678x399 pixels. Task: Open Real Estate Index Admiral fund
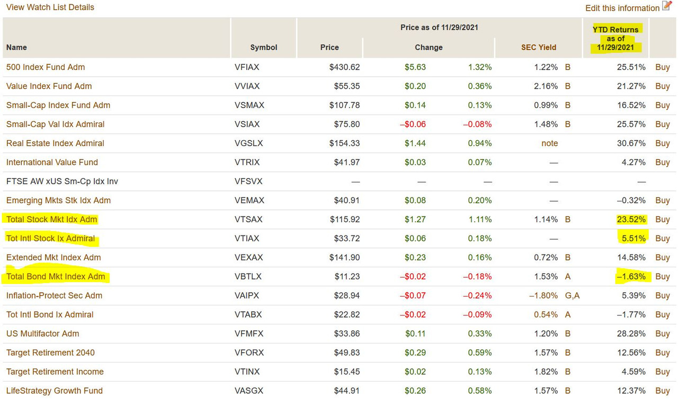(55, 143)
